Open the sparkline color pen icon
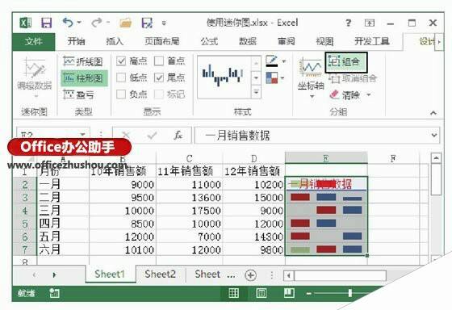 (271, 61)
